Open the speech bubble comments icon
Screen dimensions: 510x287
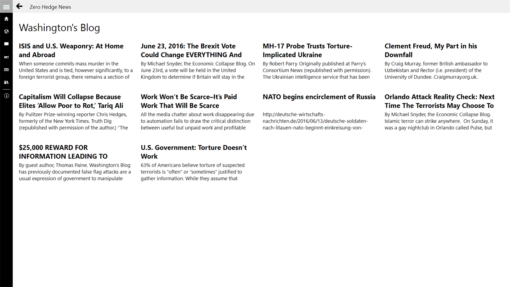tap(6, 44)
